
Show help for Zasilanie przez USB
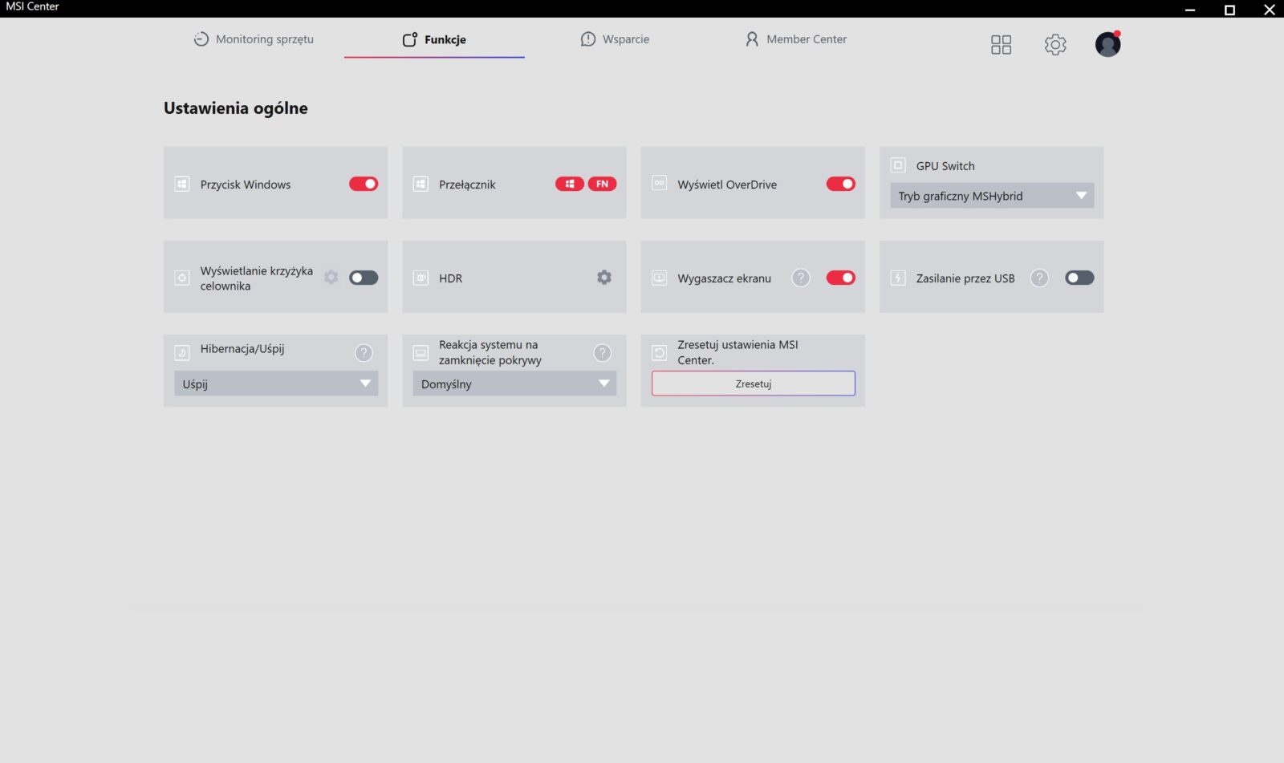pos(1039,278)
